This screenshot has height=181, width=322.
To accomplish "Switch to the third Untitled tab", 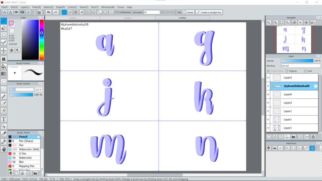I will (182, 18).
